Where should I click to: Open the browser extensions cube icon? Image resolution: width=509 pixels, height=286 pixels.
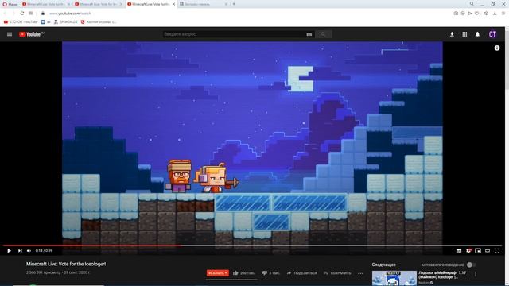(x=486, y=14)
